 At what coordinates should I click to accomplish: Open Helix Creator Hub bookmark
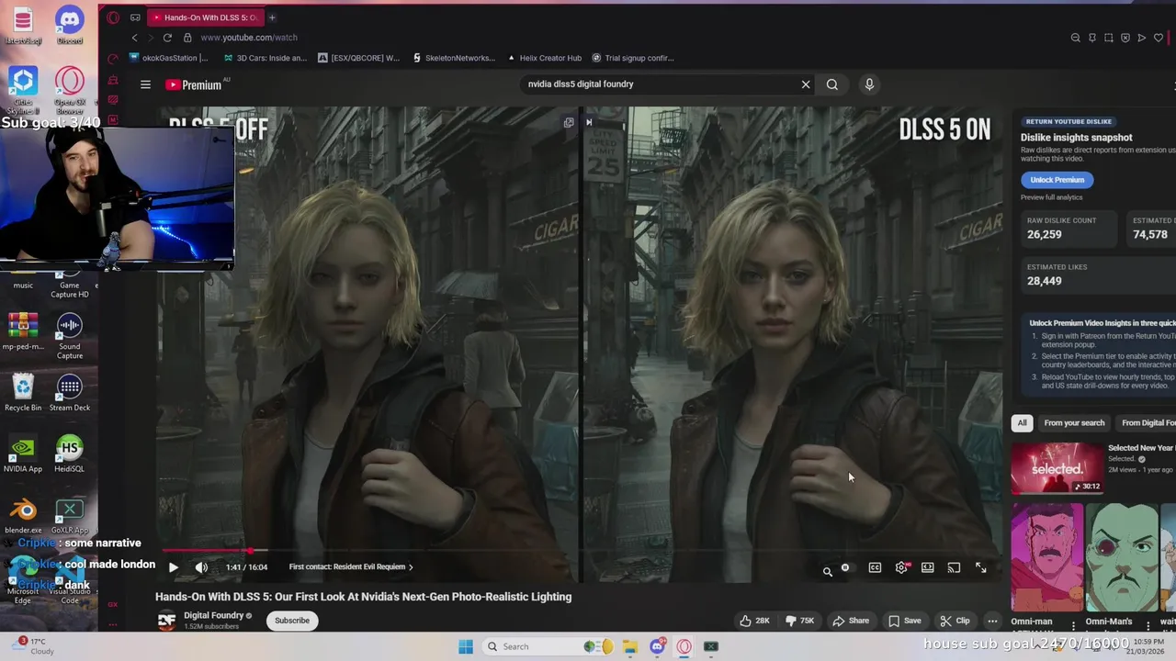pos(545,58)
